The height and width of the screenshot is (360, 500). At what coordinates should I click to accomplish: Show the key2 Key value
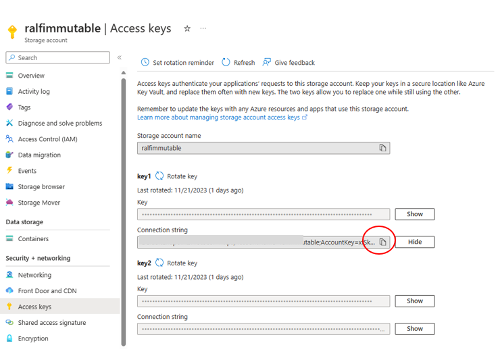(x=414, y=301)
